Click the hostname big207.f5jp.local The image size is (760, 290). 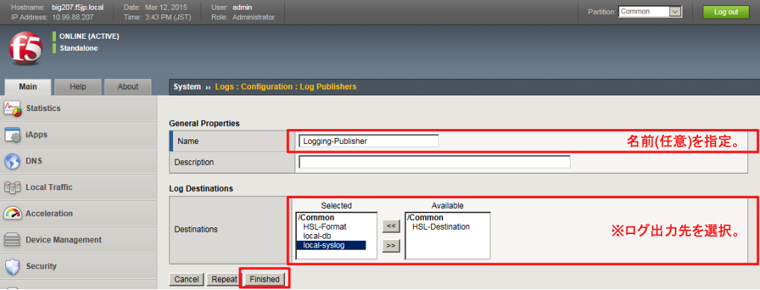[x=78, y=7]
